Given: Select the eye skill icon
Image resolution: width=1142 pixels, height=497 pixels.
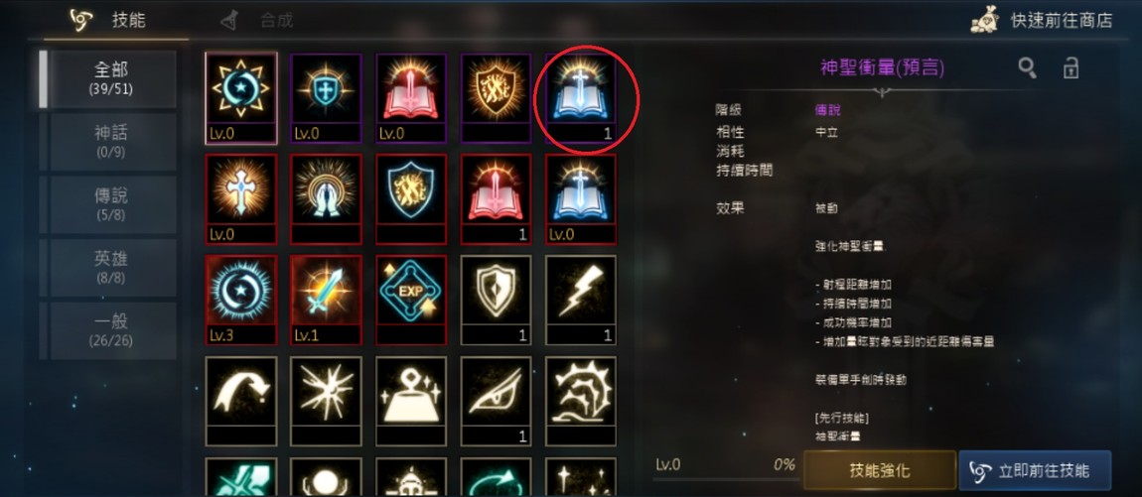Looking at the screenshot, I should [496, 400].
